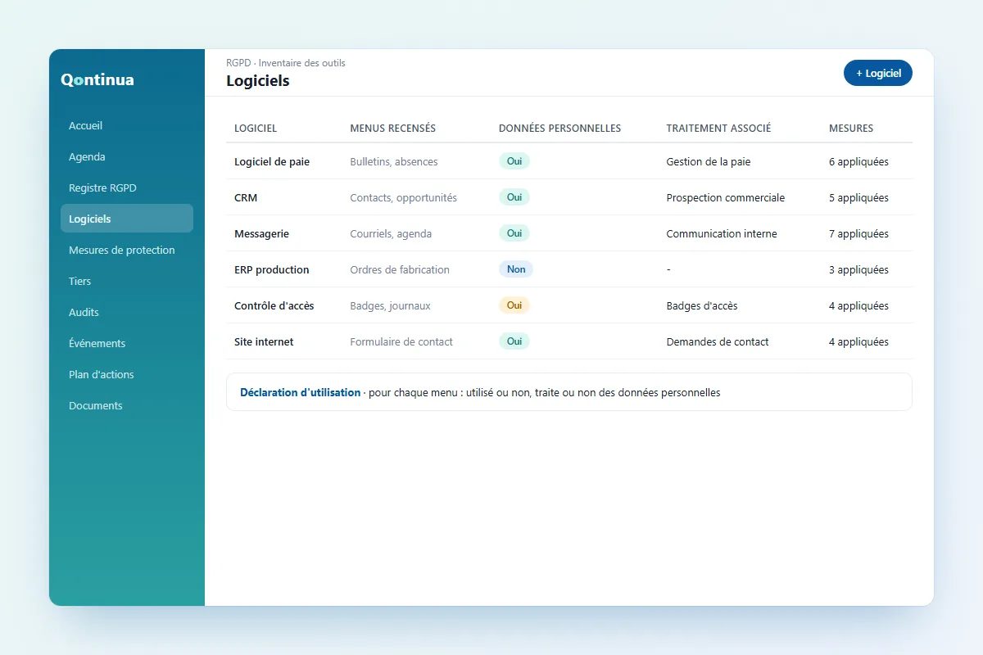Go to Accueil in the sidebar
Screen dimensions: 983x655
pyautogui.click(x=127, y=125)
